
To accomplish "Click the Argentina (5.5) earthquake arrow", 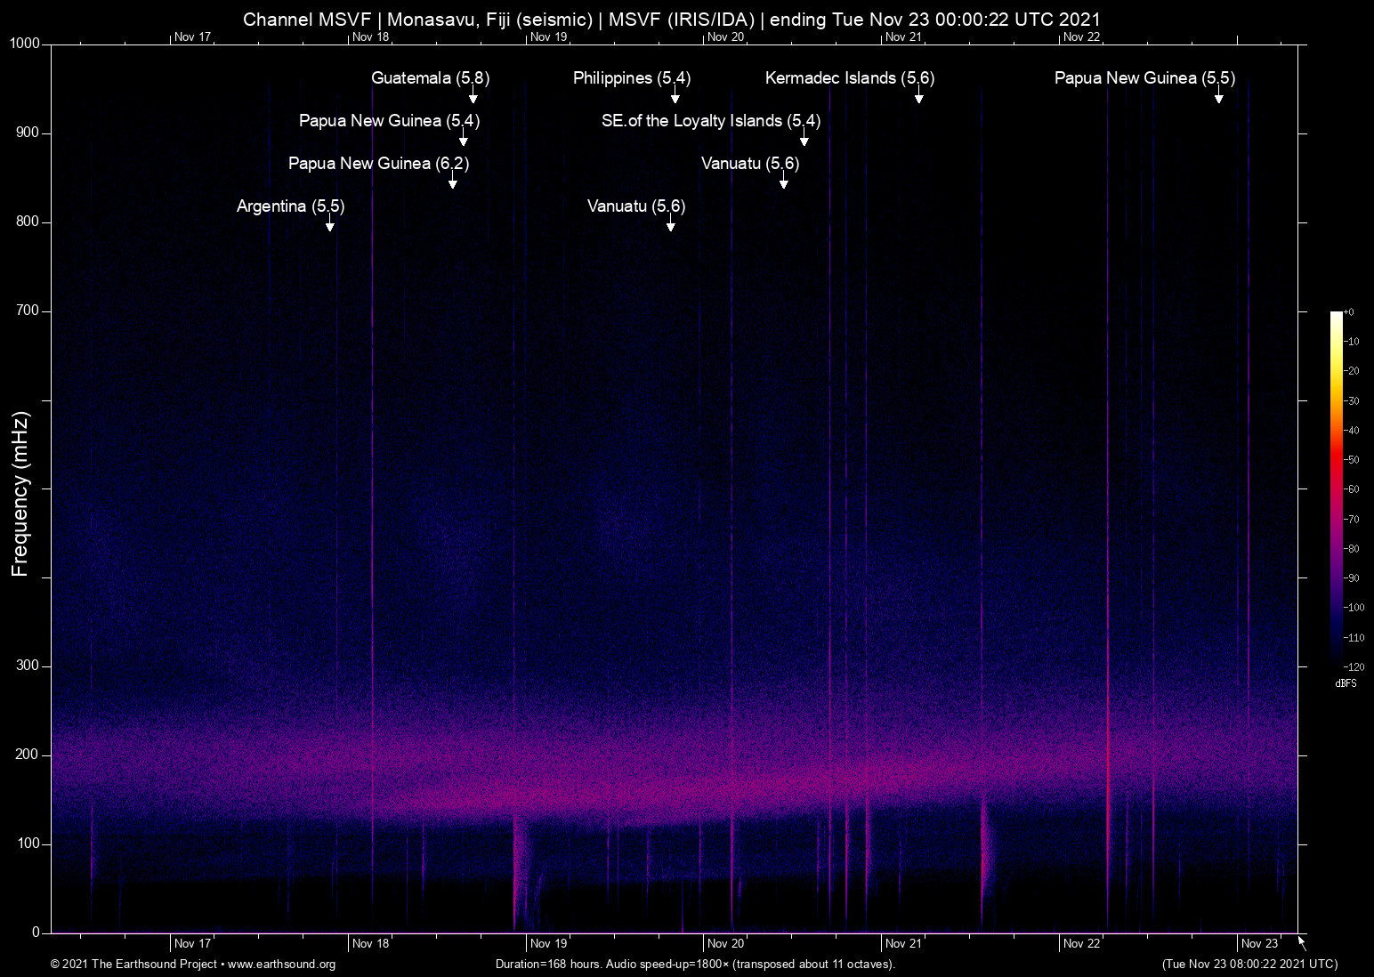I will click(329, 225).
